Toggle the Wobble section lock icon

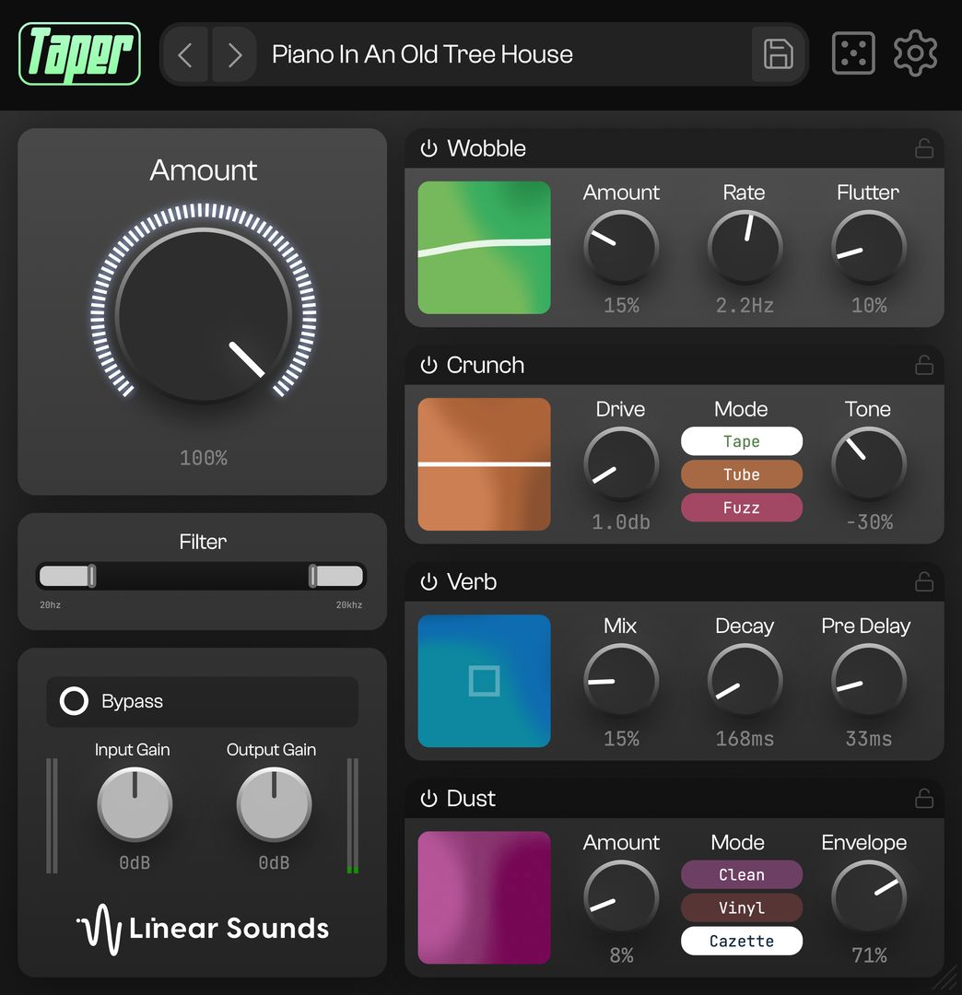923,148
